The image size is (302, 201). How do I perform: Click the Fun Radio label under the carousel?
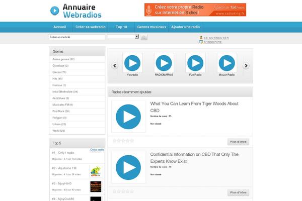pos(195,75)
